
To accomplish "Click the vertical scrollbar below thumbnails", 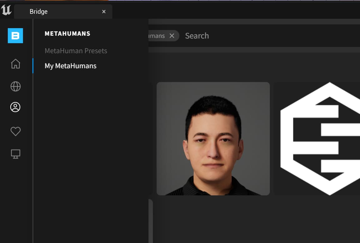I will 151,221.
